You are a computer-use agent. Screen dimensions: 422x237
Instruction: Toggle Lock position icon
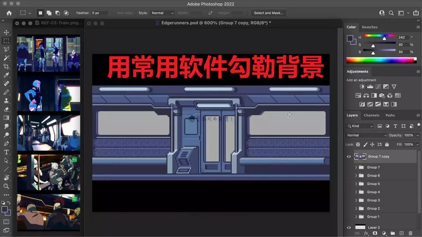click(x=372, y=144)
